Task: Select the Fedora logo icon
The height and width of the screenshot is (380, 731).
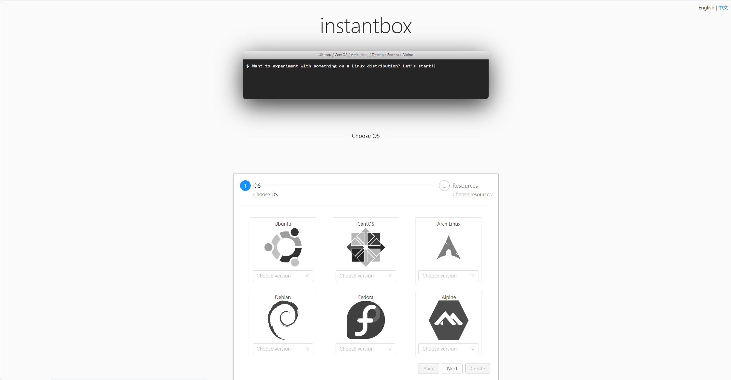Action: [366, 320]
